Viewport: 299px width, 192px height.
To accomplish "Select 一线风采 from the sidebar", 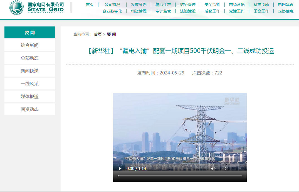I will pos(30,83).
